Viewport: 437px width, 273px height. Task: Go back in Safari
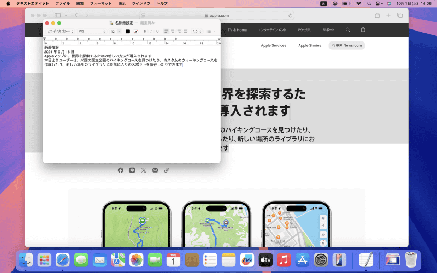pyautogui.click(x=76, y=15)
